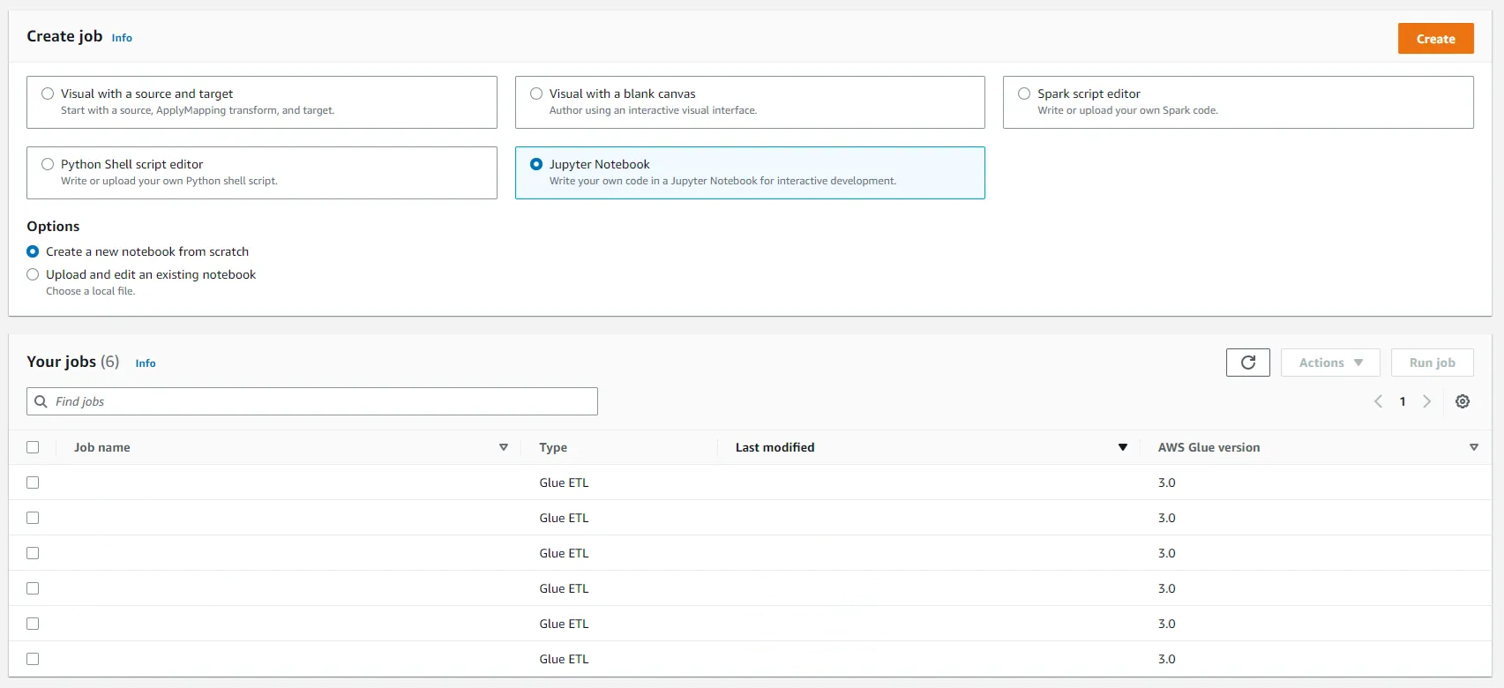This screenshot has width=1504, height=688.
Task: Click the search magnifier icon in Find jobs
Action: [41, 401]
